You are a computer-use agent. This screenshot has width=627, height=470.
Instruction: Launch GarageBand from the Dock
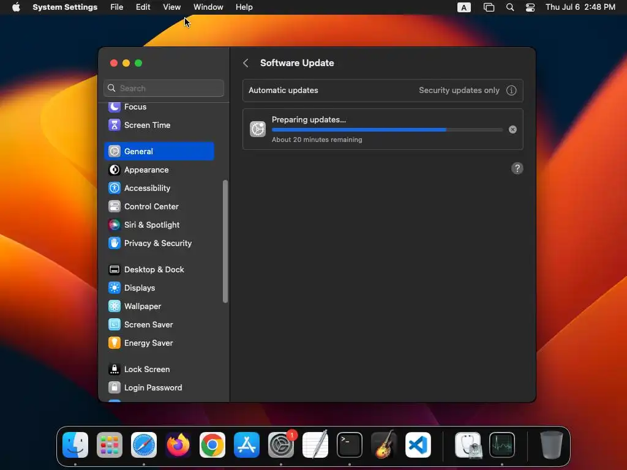point(384,445)
